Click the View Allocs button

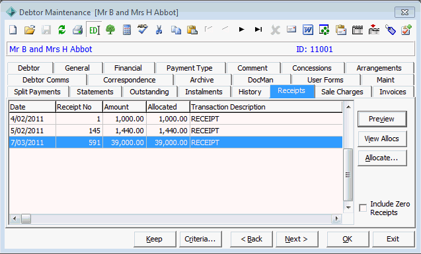[382, 139]
